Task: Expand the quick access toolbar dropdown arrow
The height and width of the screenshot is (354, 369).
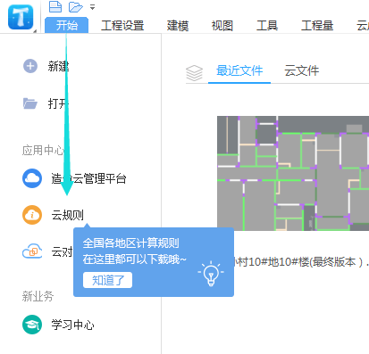Action: tap(93, 7)
